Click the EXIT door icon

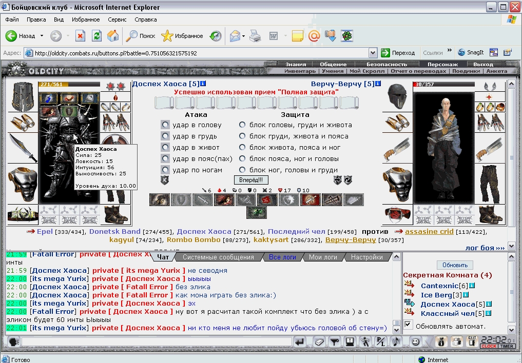[472, 342]
